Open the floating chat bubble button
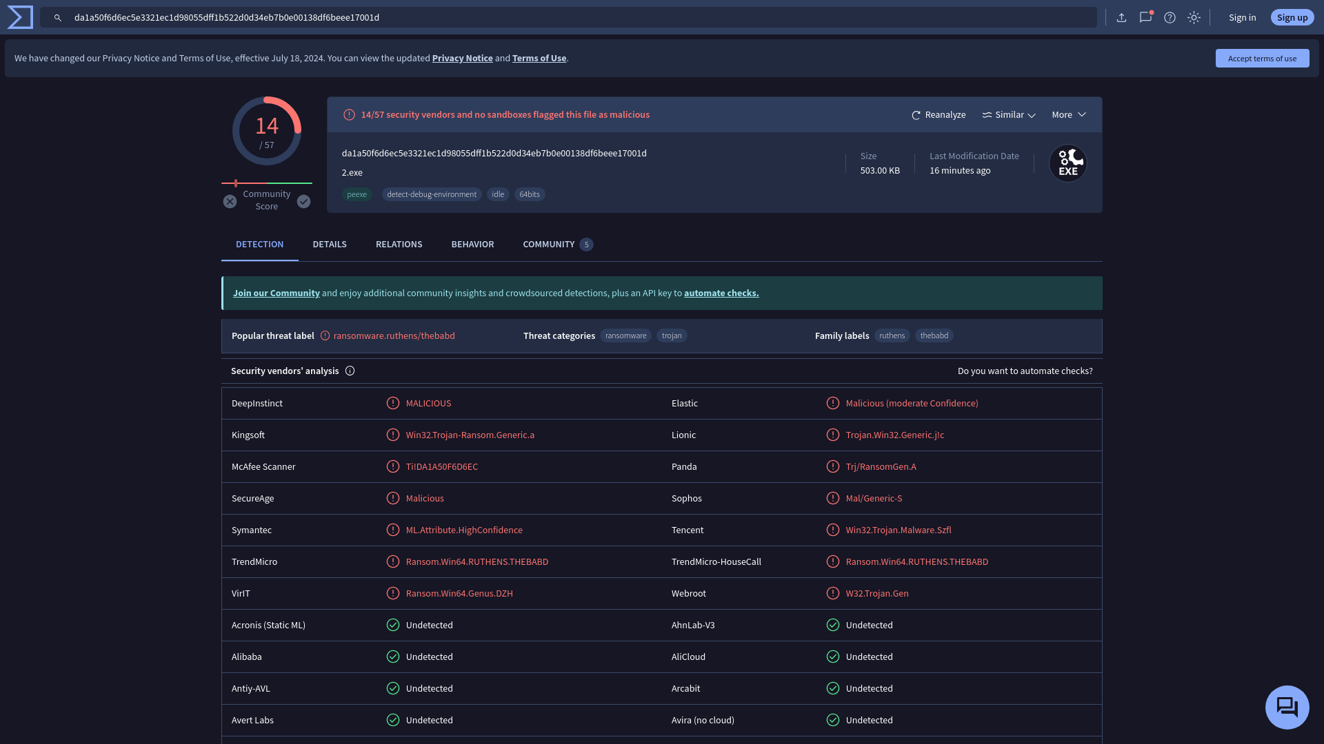Image resolution: width=1324 pixels, height=744 pixels. [1287, 707]
